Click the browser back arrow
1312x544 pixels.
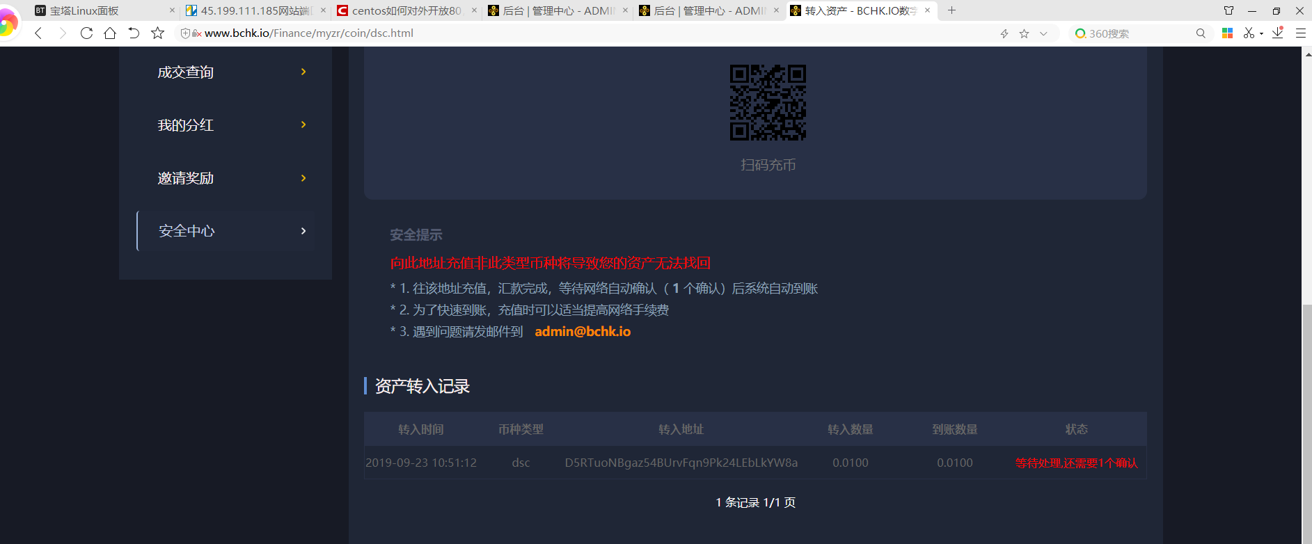(x=39, y=33)
